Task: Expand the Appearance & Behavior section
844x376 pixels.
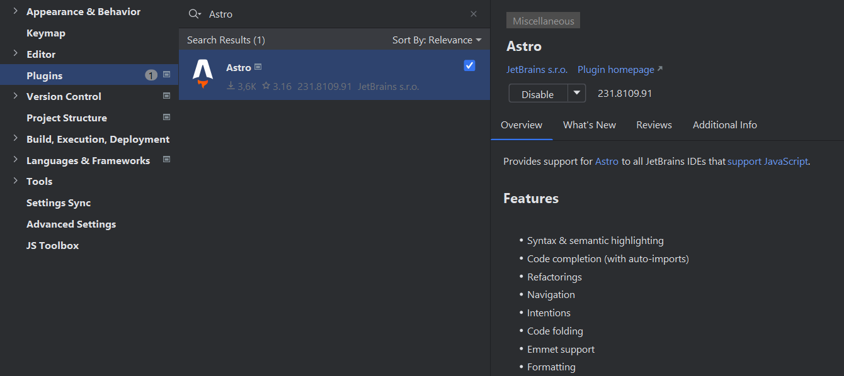Action: pos(15,11)
